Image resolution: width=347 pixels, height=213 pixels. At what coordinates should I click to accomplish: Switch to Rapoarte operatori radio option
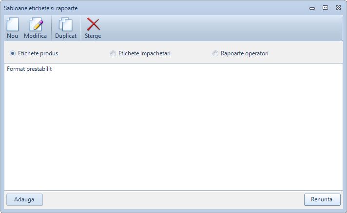tap(215, 53)
